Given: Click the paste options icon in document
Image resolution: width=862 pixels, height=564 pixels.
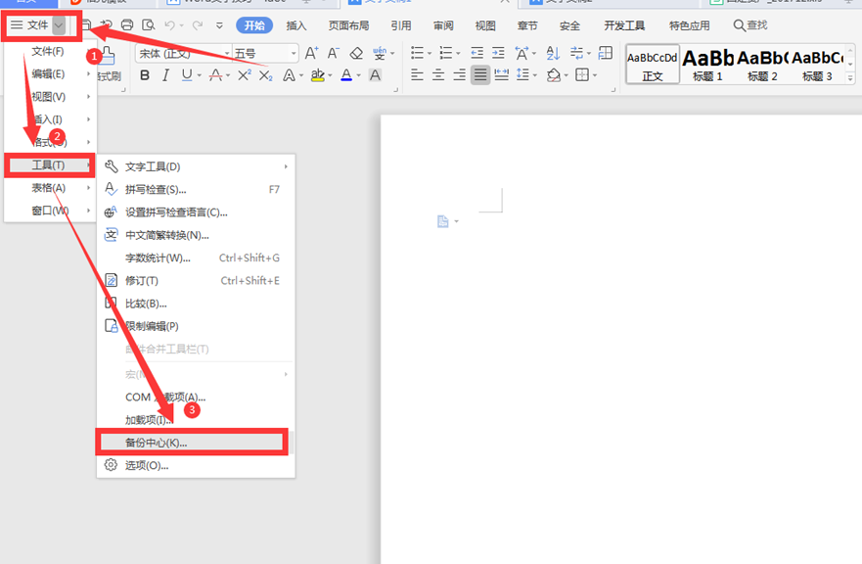Looking at the screenshot, I should (443, 221).
